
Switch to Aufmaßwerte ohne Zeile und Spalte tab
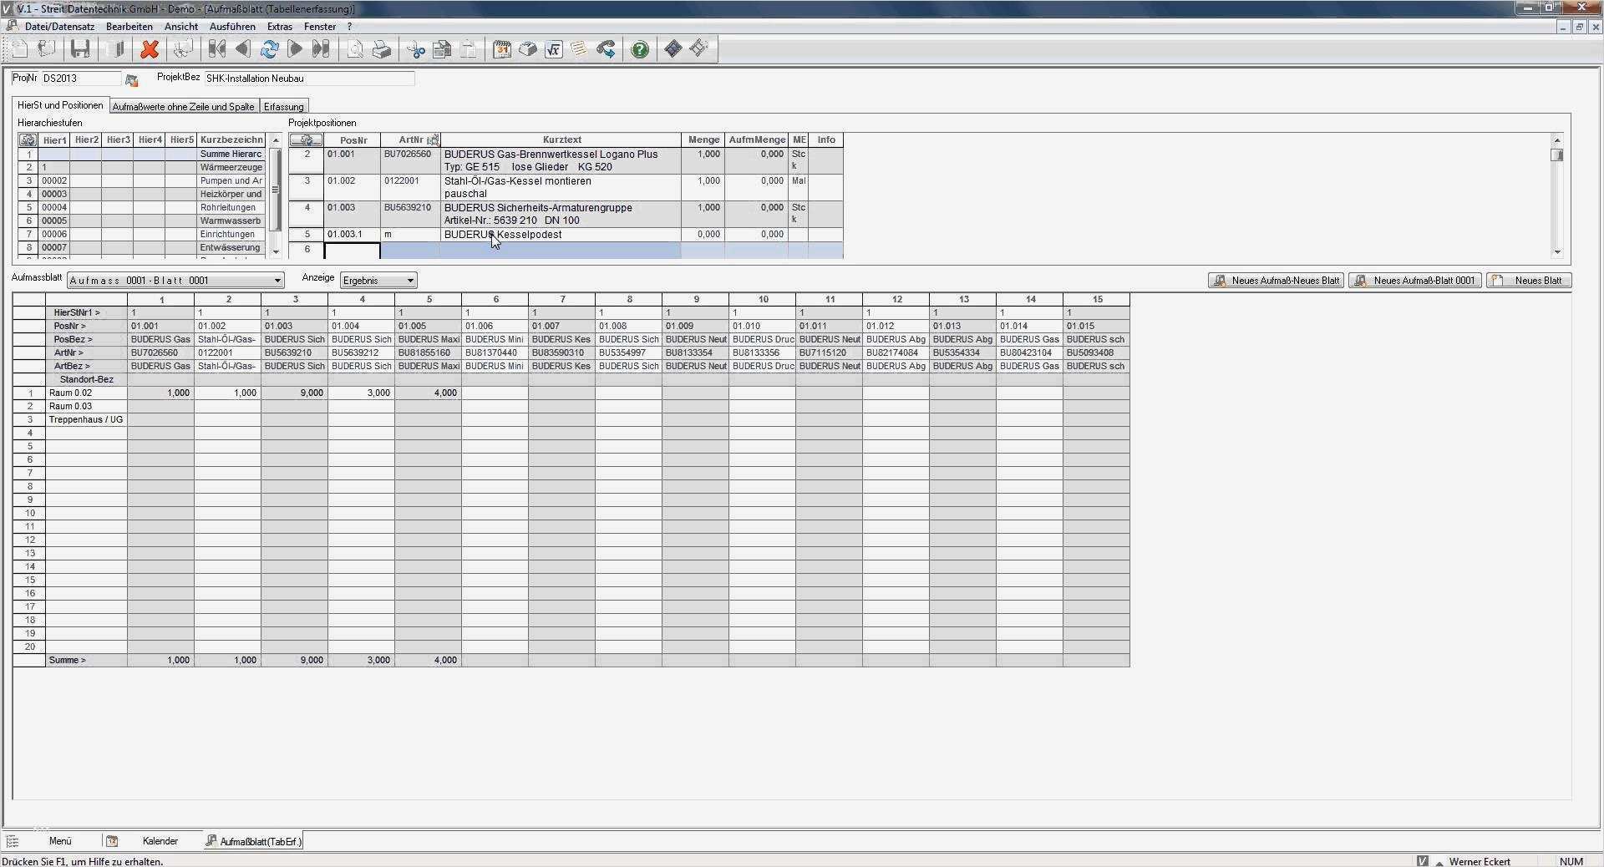tap(183, 107)
